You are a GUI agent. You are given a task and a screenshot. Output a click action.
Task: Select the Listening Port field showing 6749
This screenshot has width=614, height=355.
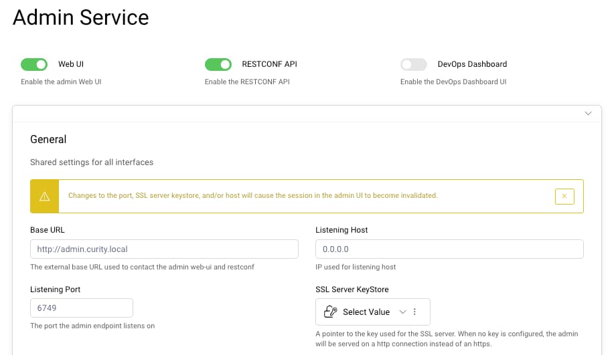[x=82, y=308]
